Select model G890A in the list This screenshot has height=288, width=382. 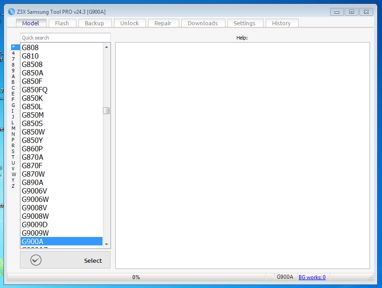pos(61,182)
